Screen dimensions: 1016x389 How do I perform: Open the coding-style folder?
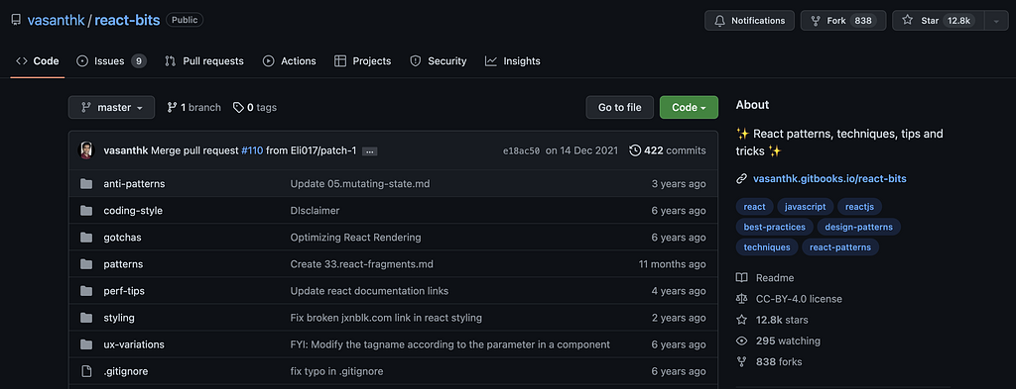tap(133, 211)
